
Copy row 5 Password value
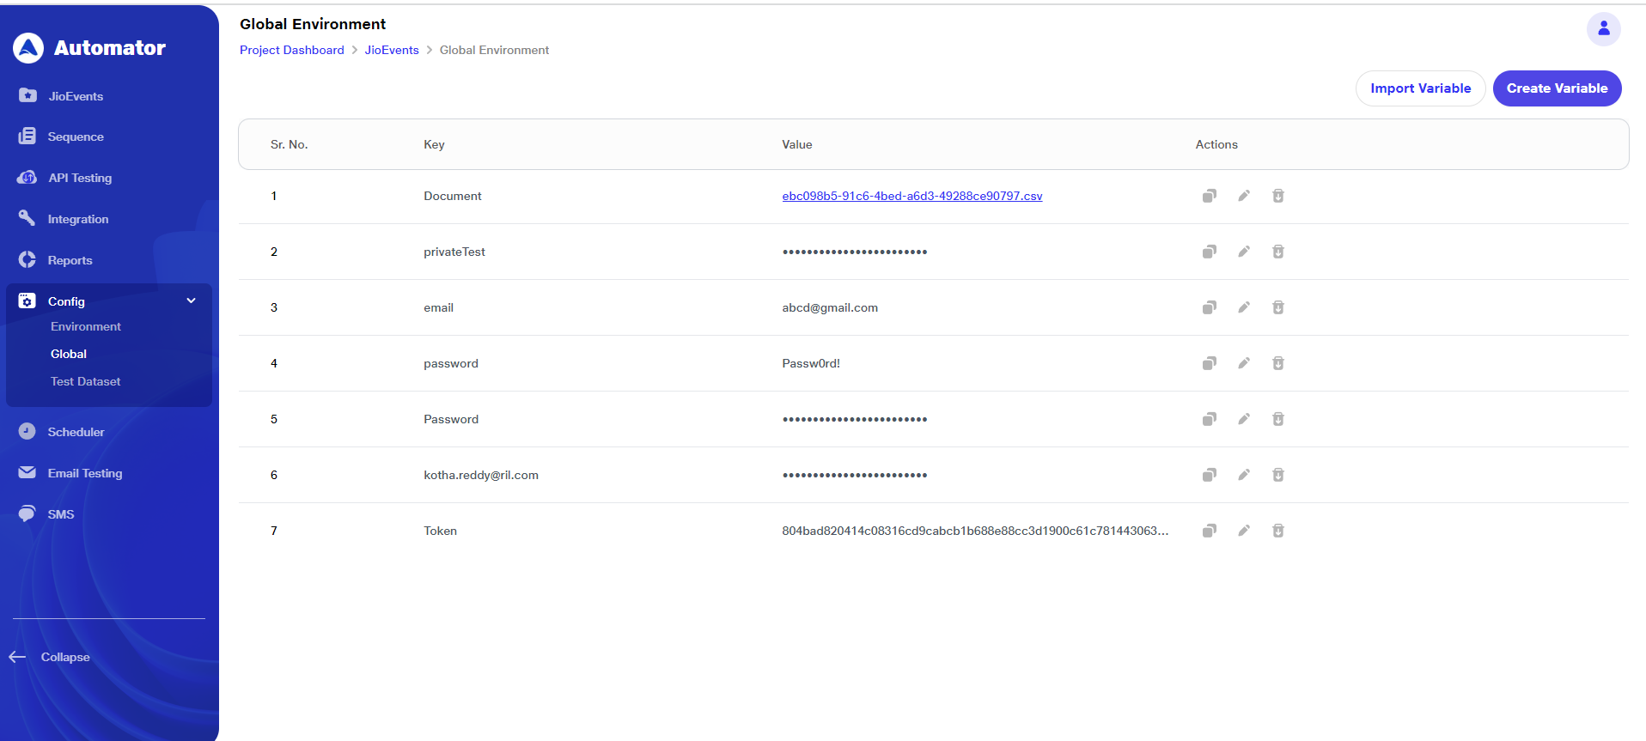pos(1209,419)
